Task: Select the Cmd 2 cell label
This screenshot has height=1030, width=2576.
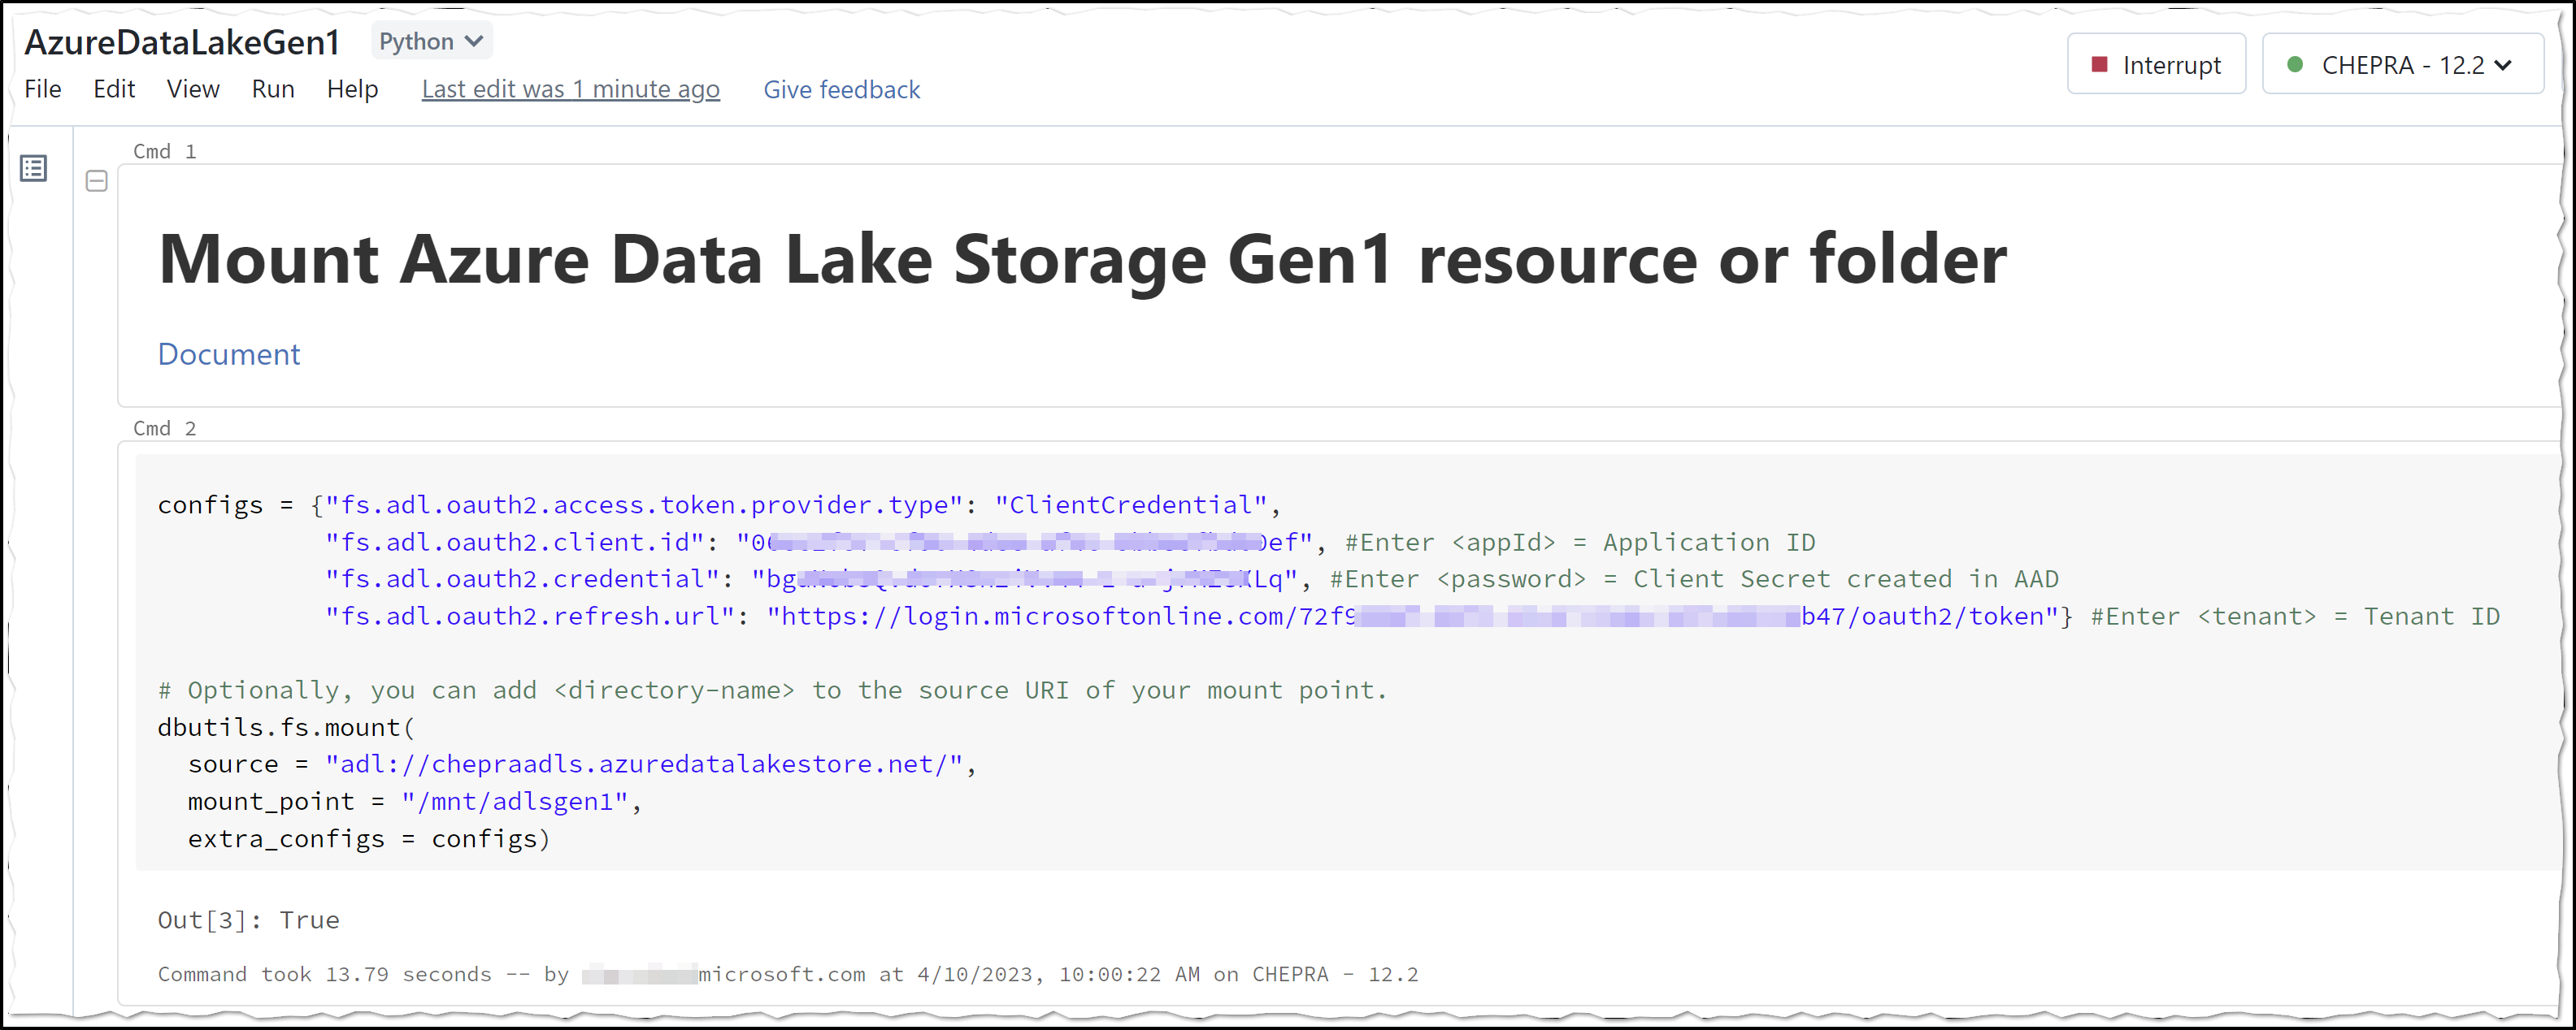Action: (164, 429)
